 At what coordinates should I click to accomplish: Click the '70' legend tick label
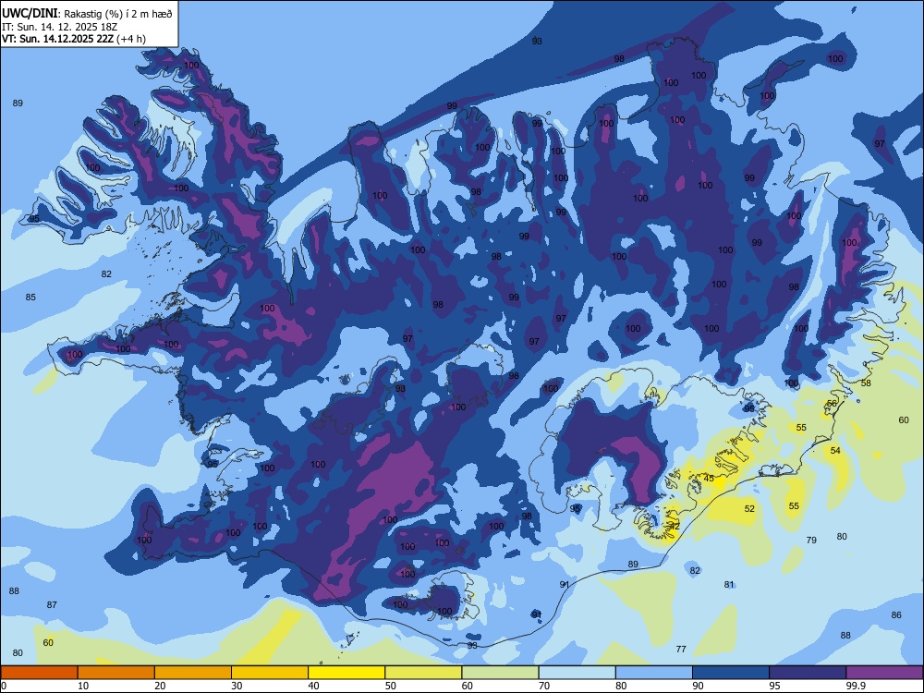pos(544,686)
